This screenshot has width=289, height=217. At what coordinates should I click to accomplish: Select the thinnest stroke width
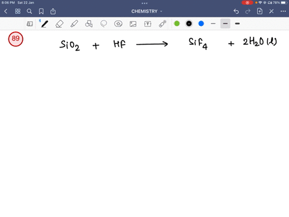(x=213, y=24)
